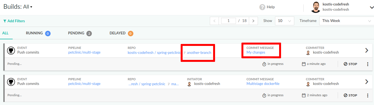Stop the My changes build
The image size is (374, 105).
[350, 64]
